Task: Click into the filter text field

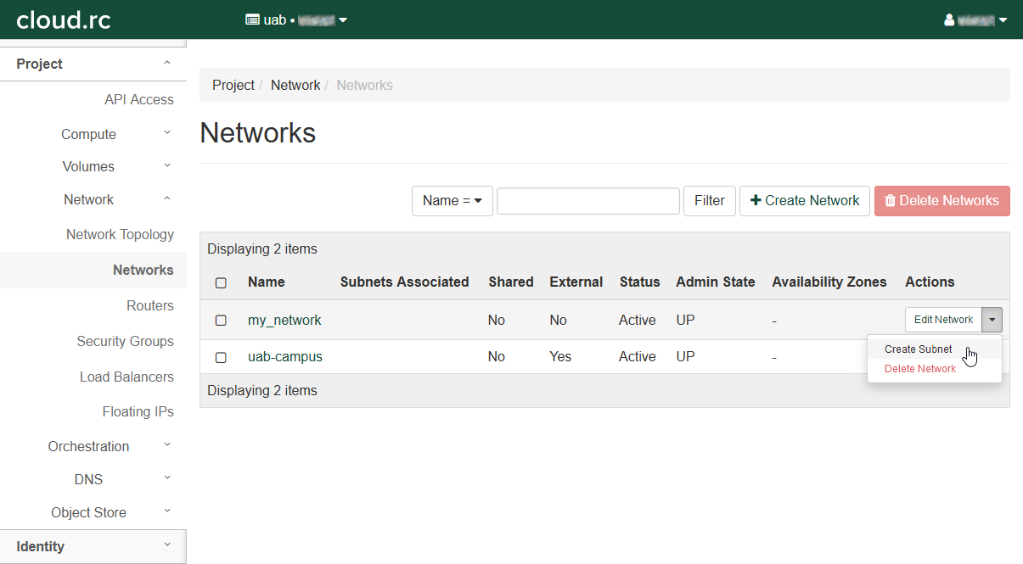Action: point(587,201)
